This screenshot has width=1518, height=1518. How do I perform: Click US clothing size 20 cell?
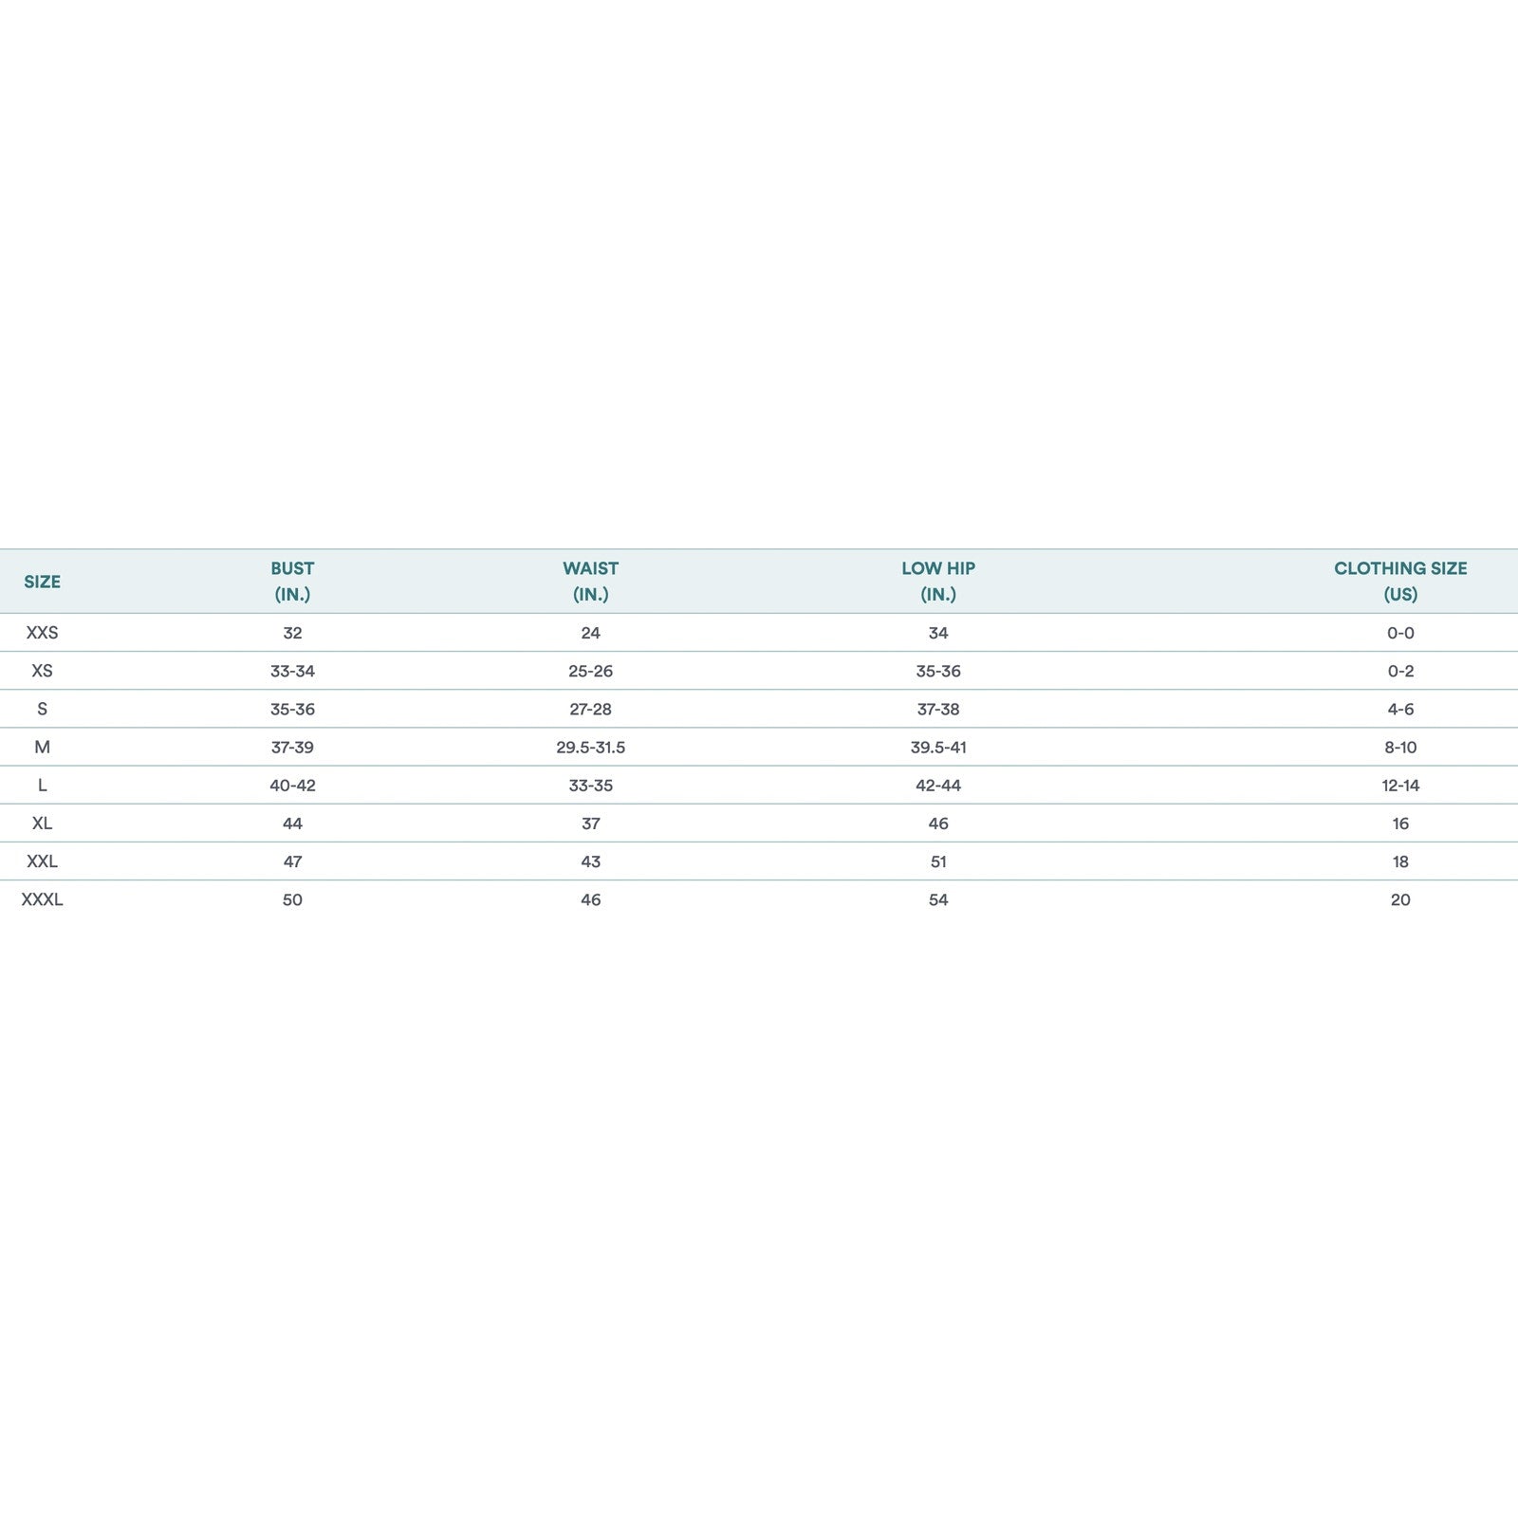tap(1400, 899)
